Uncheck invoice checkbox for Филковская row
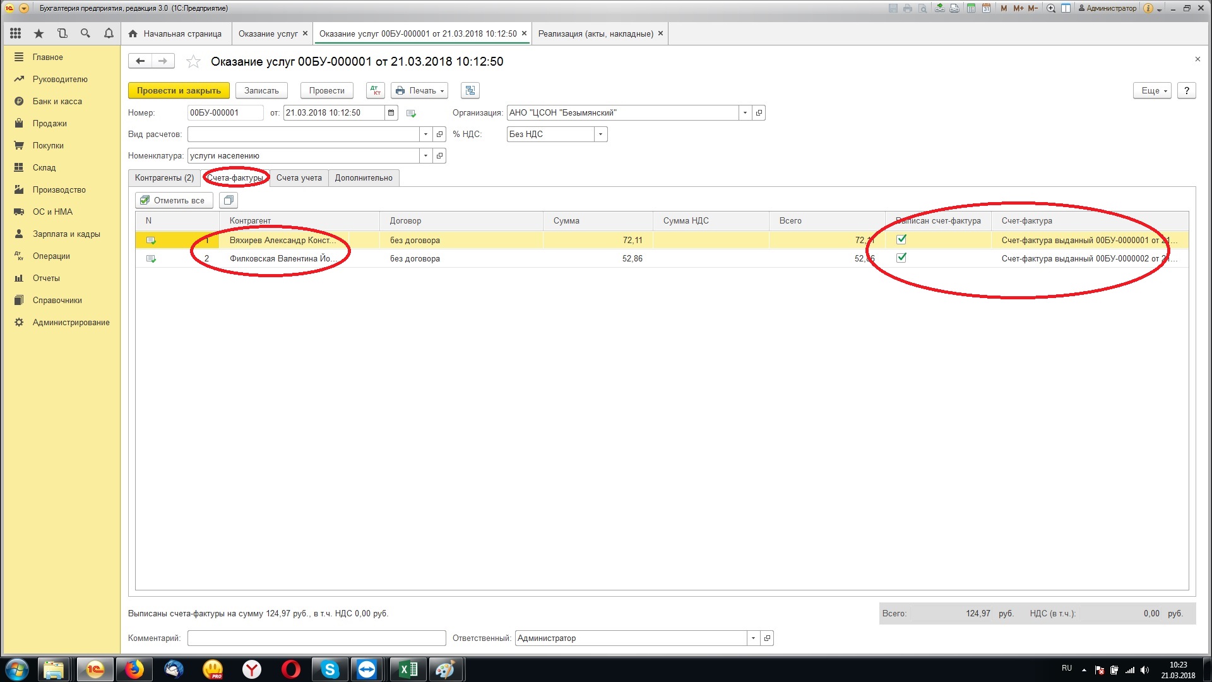Viewport: 1212px width, 682px height. click(901, 258)
